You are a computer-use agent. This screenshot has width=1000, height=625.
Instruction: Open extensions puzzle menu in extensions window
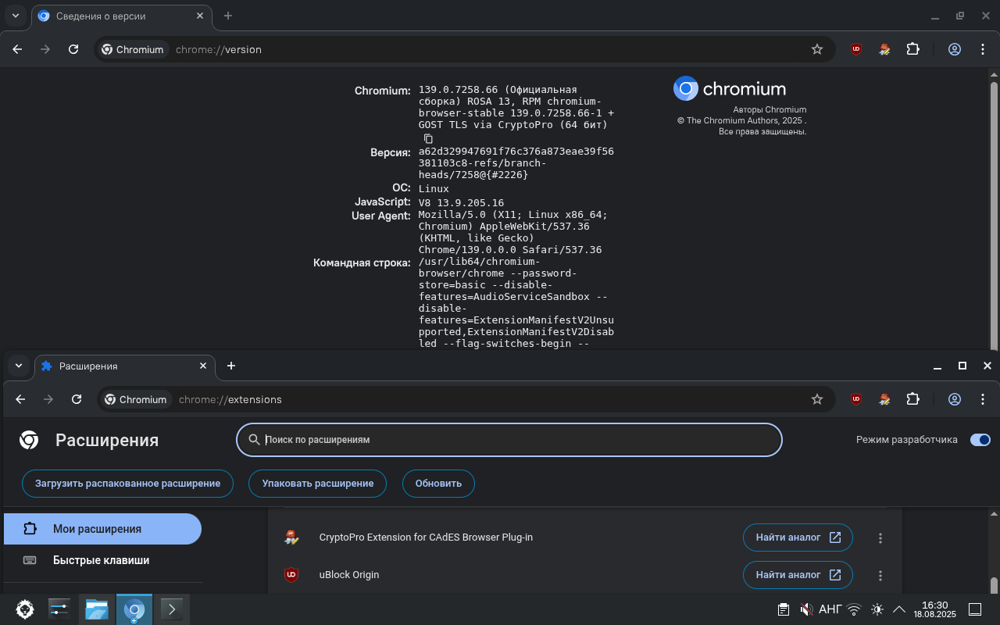[x=912, y=399]
